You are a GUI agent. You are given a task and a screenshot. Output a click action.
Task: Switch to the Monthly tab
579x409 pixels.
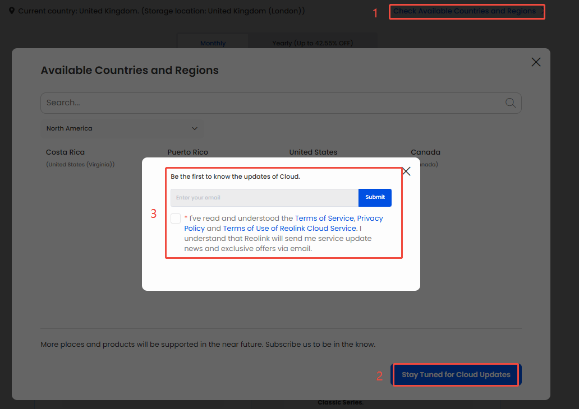click(x=213, y=43)
